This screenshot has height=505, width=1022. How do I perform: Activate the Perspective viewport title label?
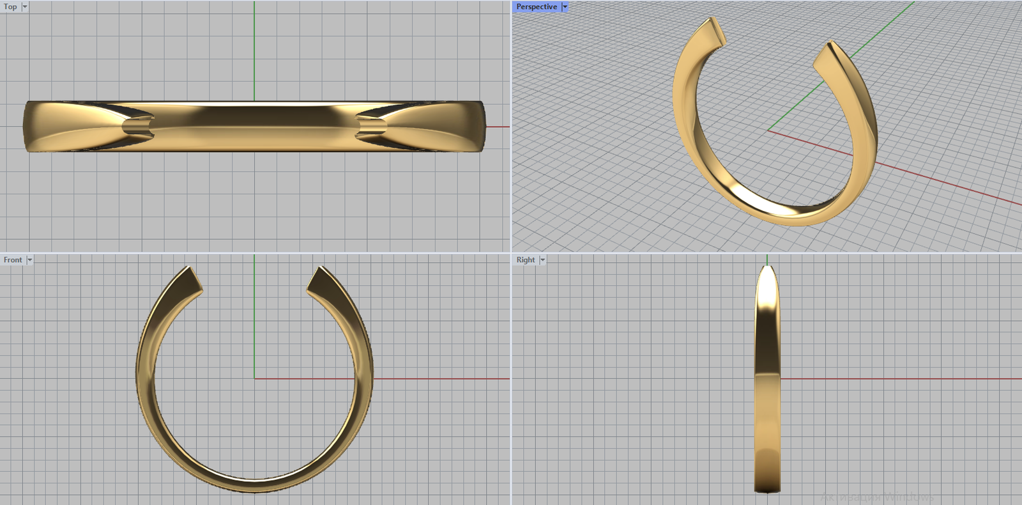point(536,6)
